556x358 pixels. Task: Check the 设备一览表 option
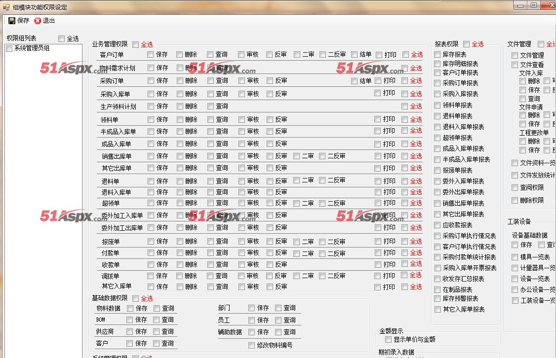515,279
